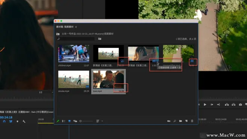Open the sort icons dropdown arrow
Screen dimensions: 247x139
102,121
